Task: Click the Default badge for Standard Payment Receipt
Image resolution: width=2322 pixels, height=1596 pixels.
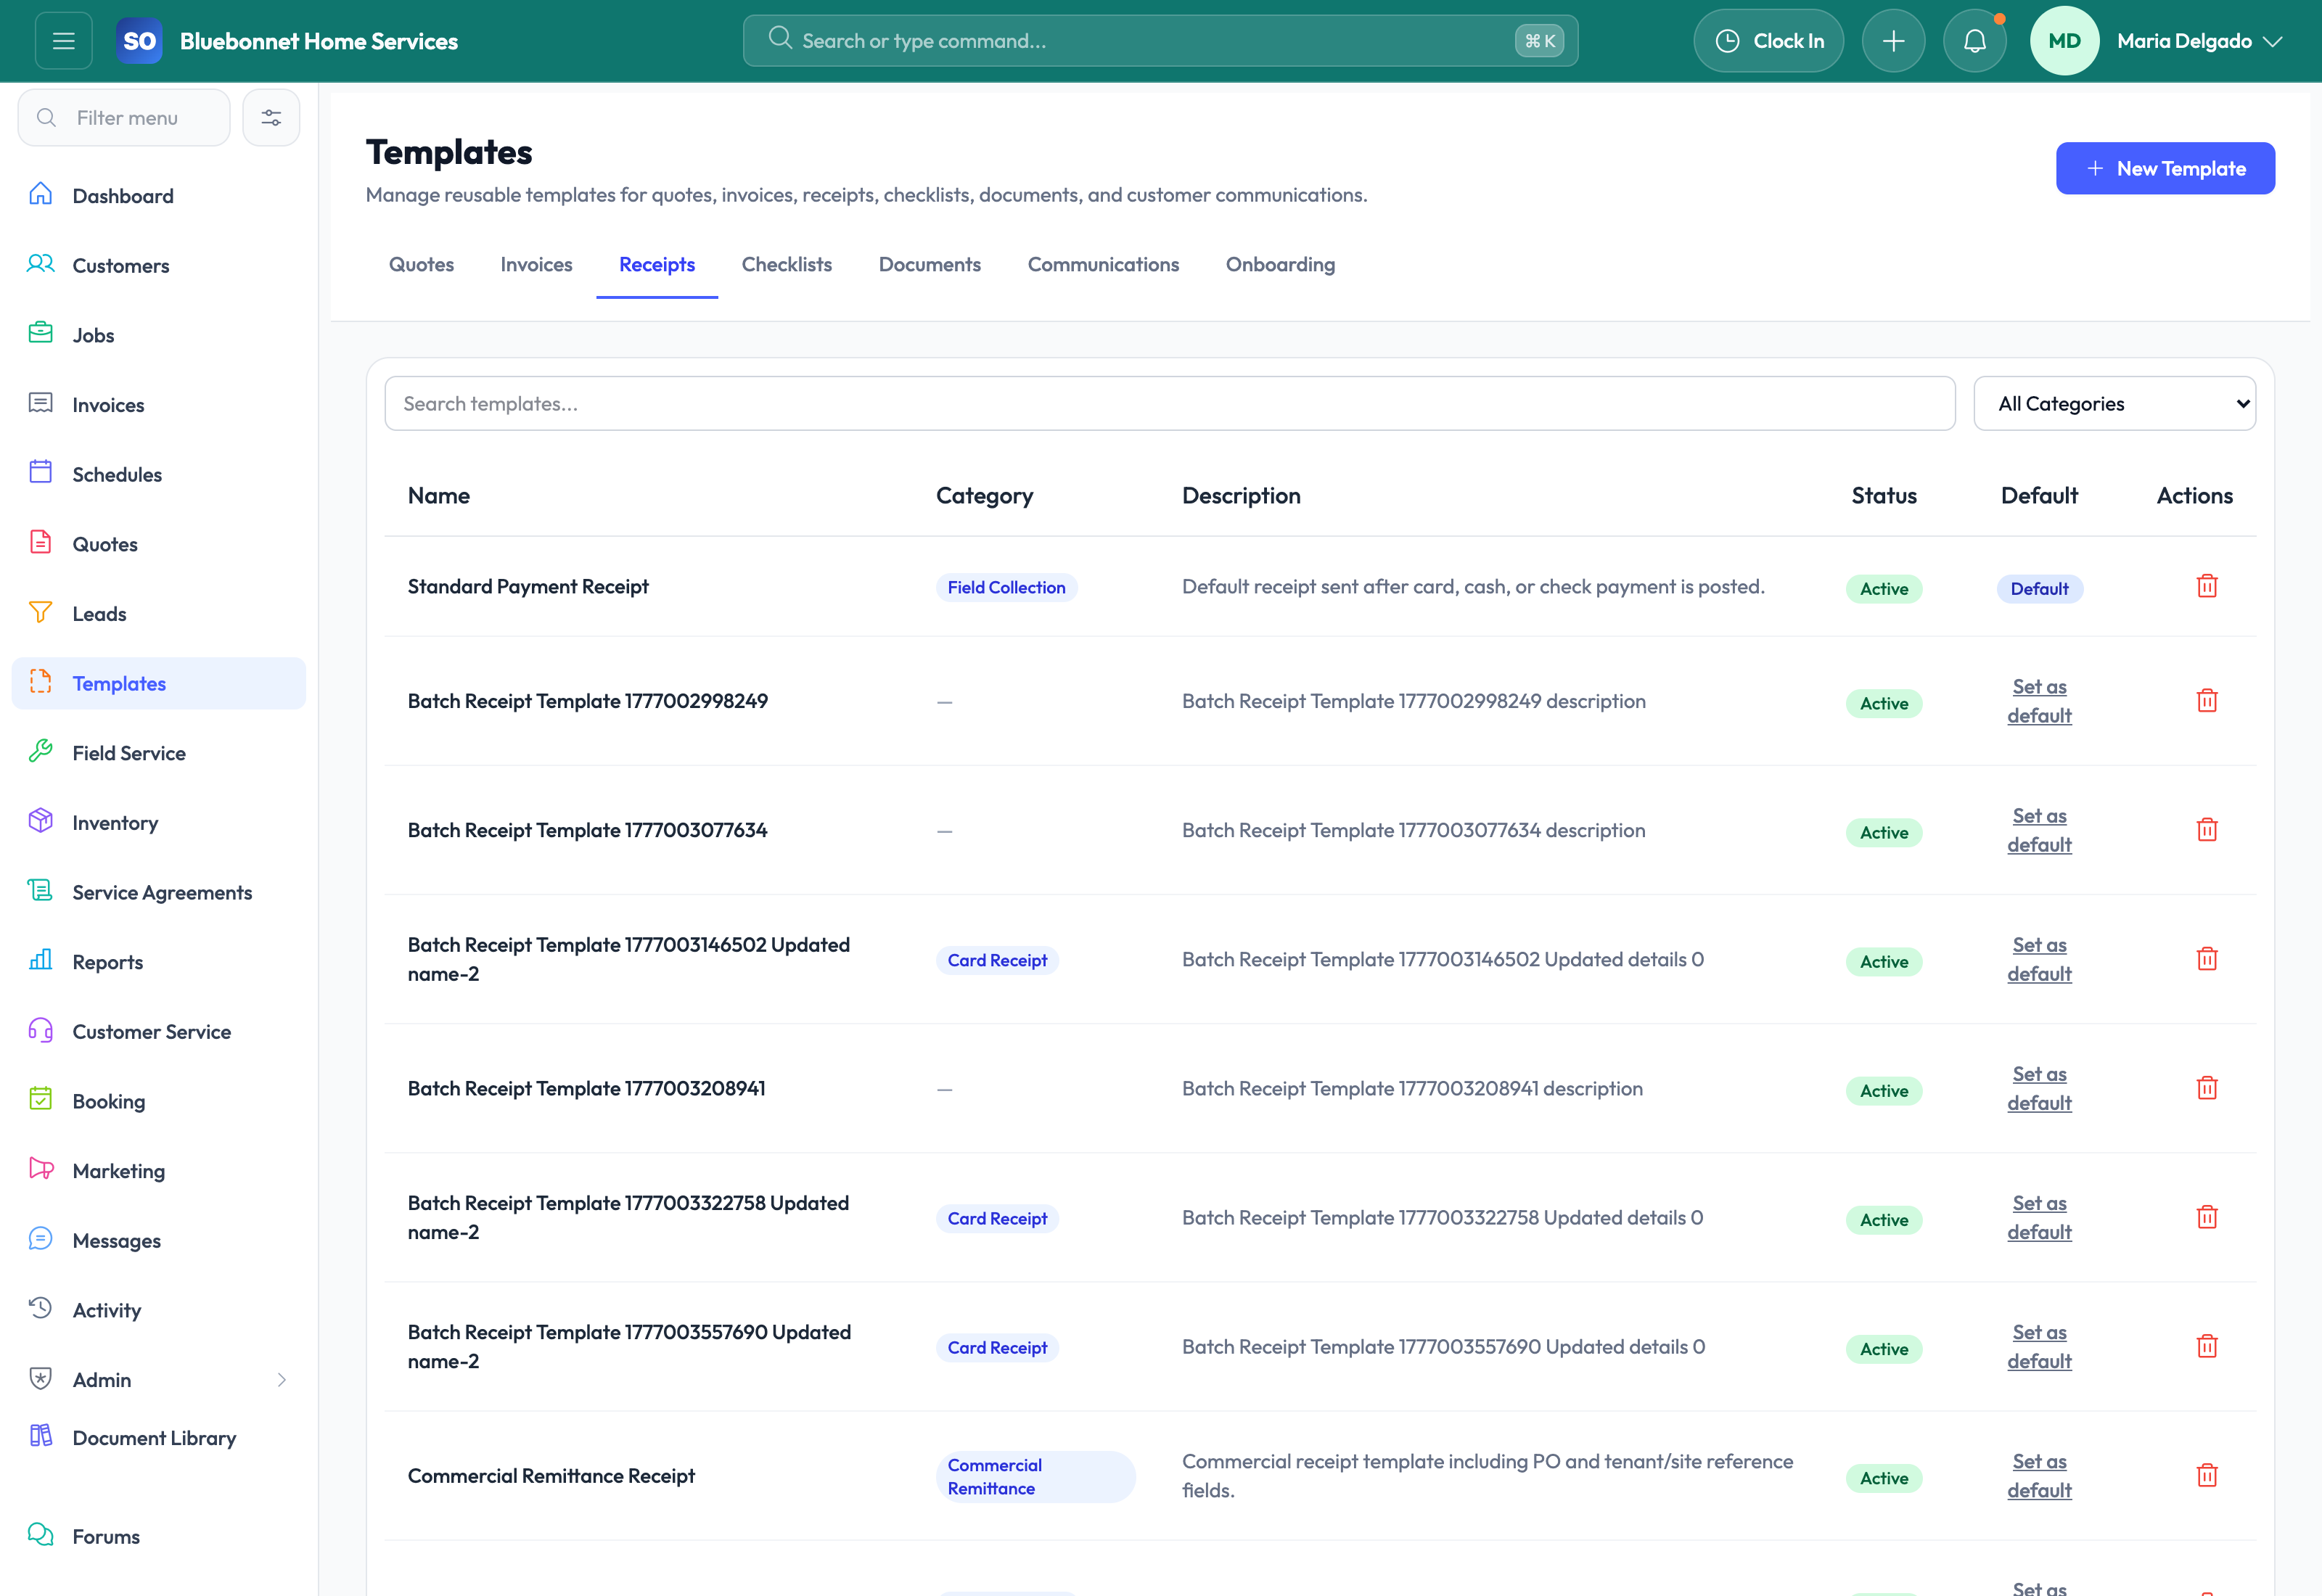Action: point(2039,589)
